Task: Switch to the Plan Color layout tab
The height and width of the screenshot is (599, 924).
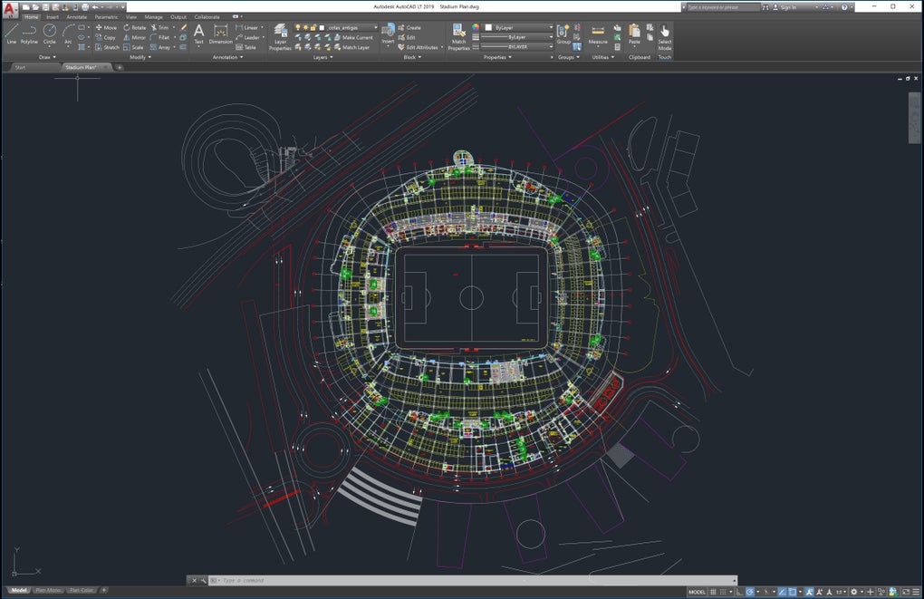Action: point(81,590)
